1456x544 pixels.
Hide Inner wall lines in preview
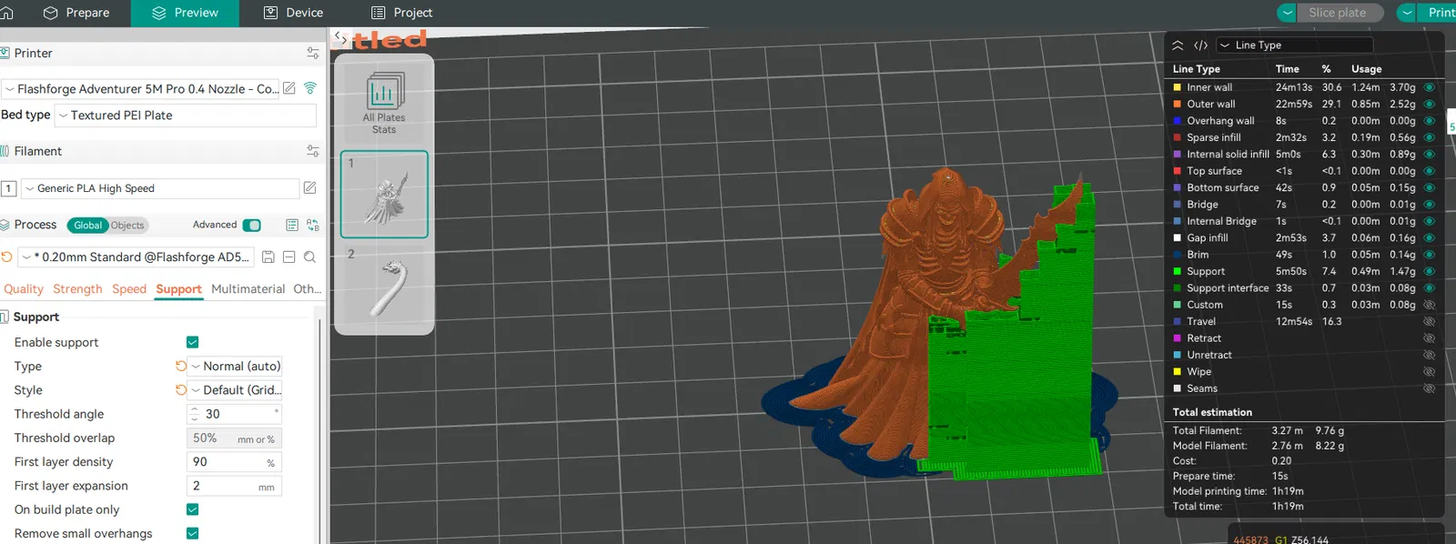(x=1429, y=87)
